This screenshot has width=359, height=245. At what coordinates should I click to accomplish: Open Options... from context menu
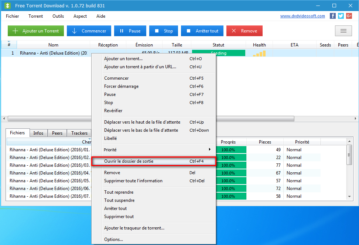(x=153, y=239)
